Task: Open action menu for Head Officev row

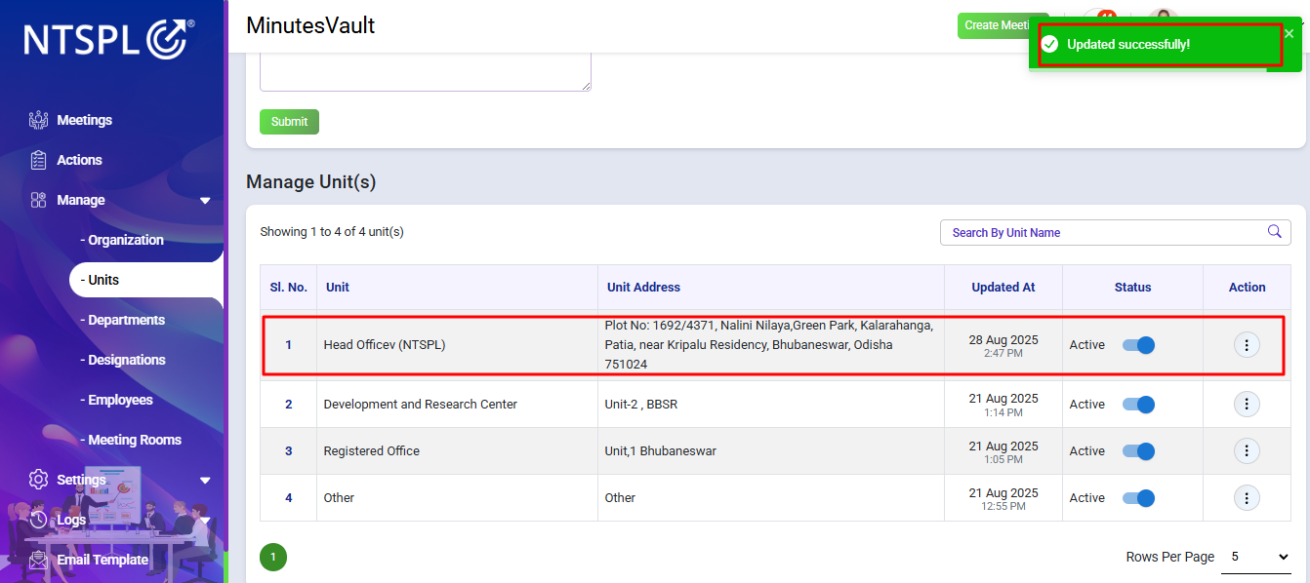Action: (x=1247, y=344)
